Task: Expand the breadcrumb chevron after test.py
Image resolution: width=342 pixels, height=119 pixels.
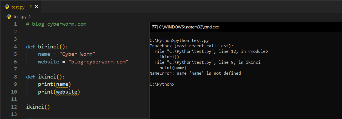Action: point(29,17)
